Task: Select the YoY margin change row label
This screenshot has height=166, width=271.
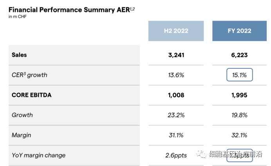Action: (x=39, y=155)
